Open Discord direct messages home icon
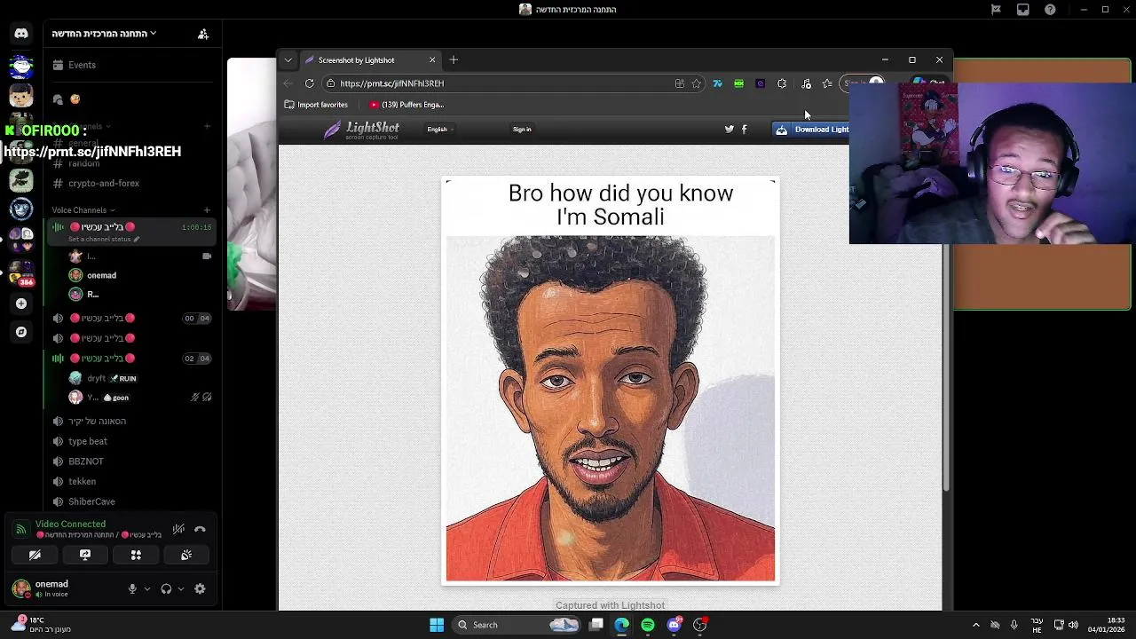Image resolution: width=1136 pixels, height=639 pixels. 21,34
